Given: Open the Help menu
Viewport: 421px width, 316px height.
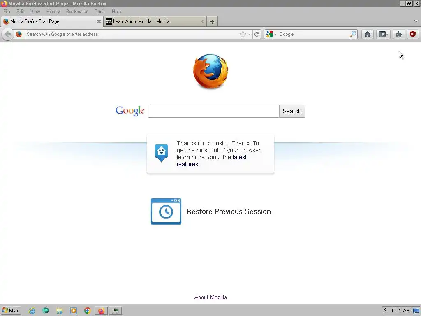Looking at the screenshot, I should 116,12.
